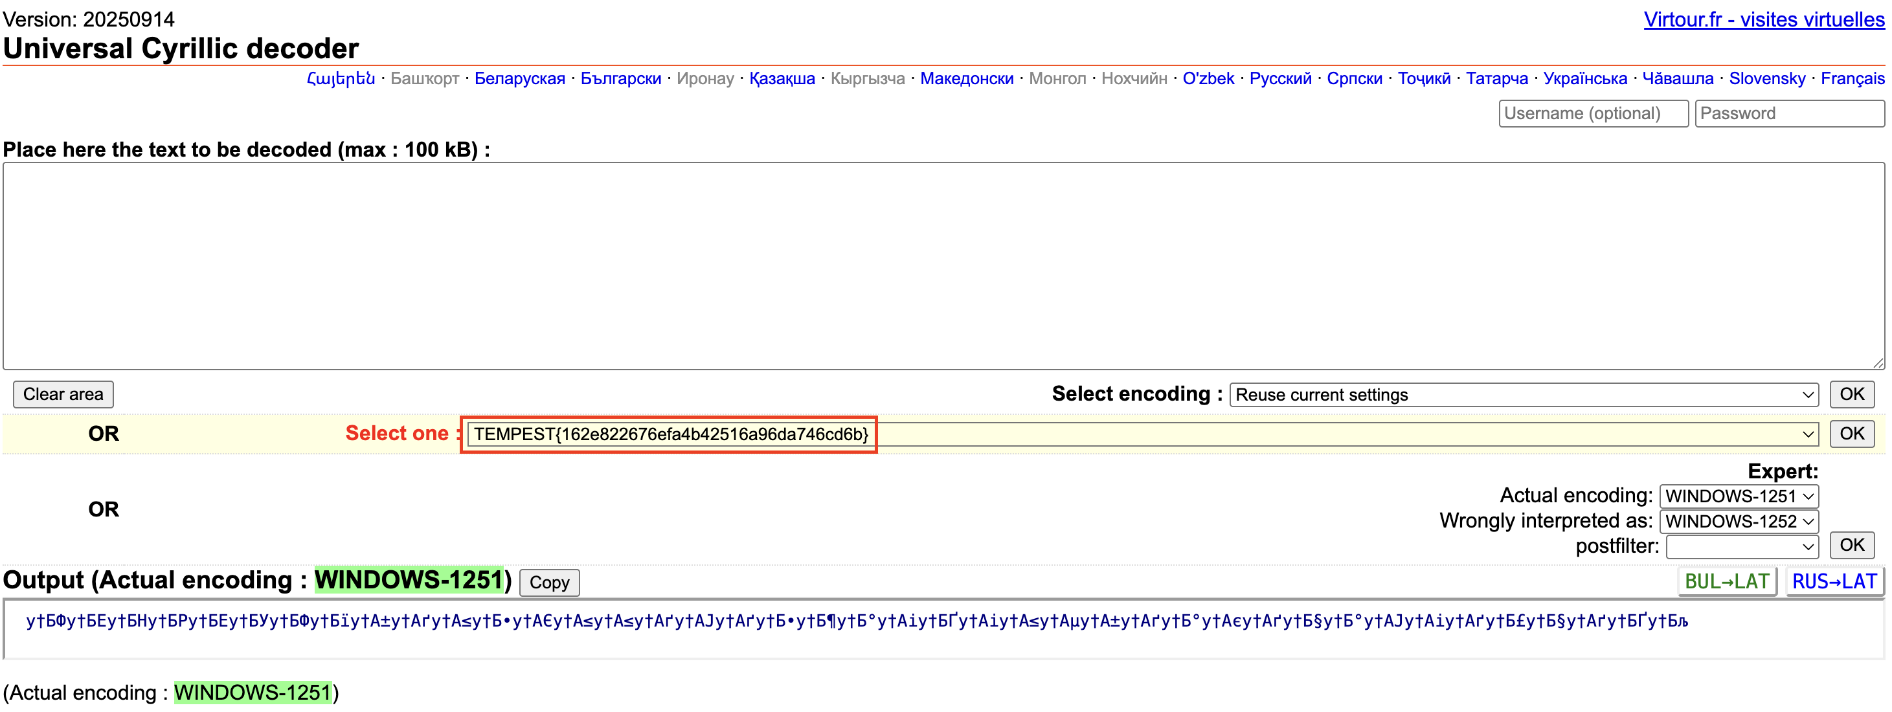Click the Clear area button

pyautogui.click(x=63, y=394)
